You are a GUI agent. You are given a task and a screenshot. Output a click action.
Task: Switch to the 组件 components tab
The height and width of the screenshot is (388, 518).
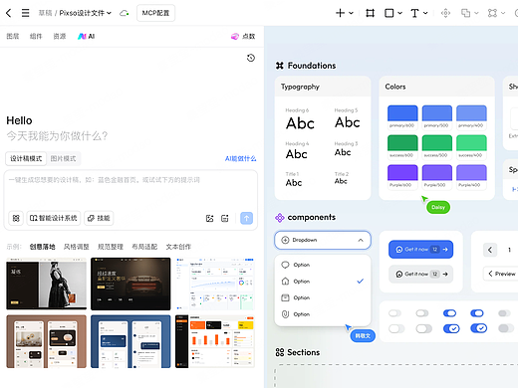pyautogui.click(x=36, y=36)
